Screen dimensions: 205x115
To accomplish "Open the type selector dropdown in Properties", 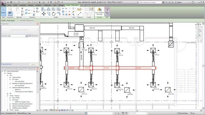I will [37, 30].
